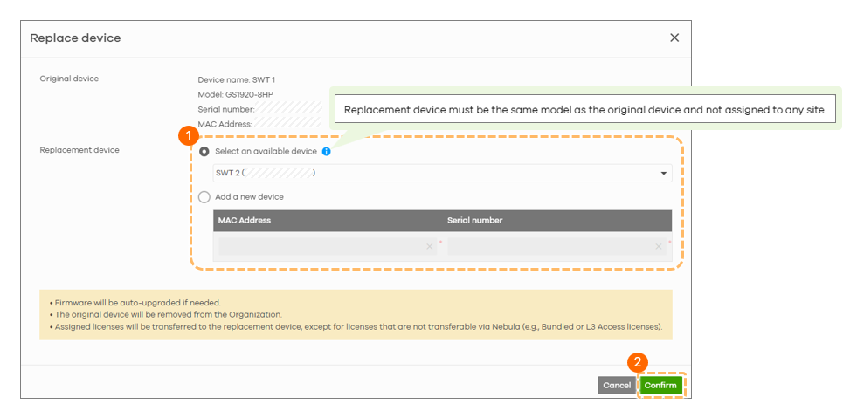The image size is (857, 411).
Task: Click the caret arrow of the device selector
Action: (664, 174)
